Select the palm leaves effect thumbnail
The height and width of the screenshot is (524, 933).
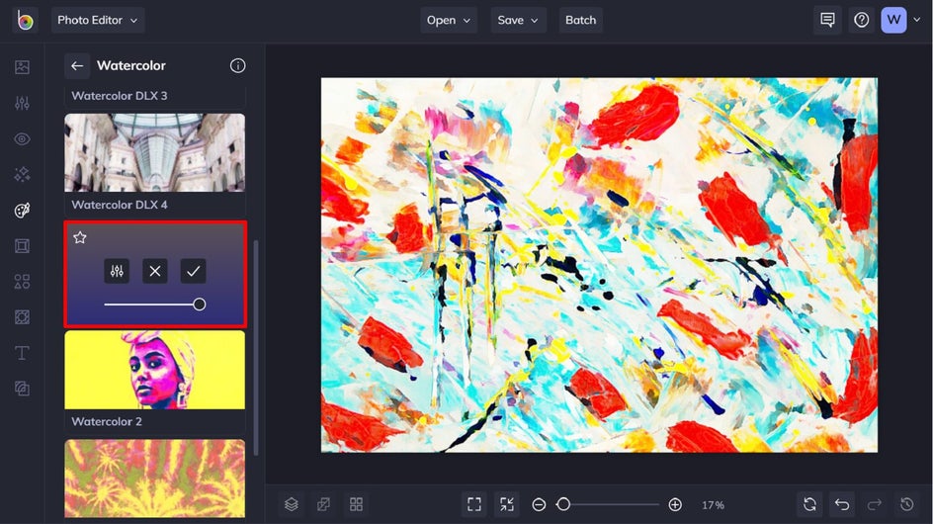click(x=155, y=479)
